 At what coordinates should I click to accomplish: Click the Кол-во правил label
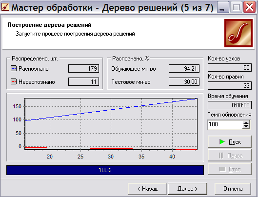(x=226, y=77)
